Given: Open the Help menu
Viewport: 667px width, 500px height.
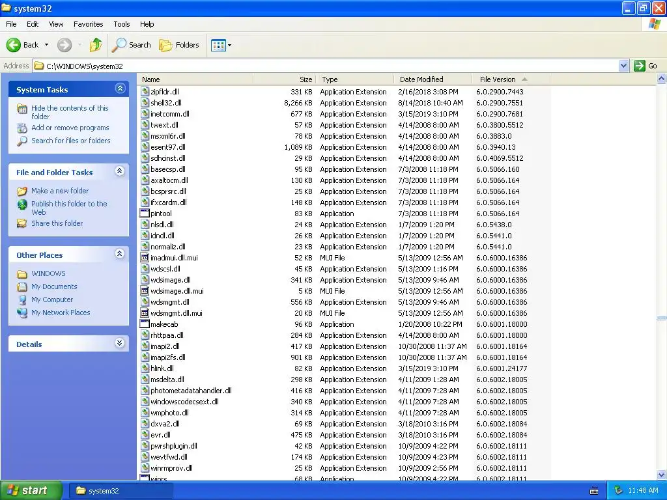Looking at the screenshot, I should pyautogui.click(x=147, y=24).
